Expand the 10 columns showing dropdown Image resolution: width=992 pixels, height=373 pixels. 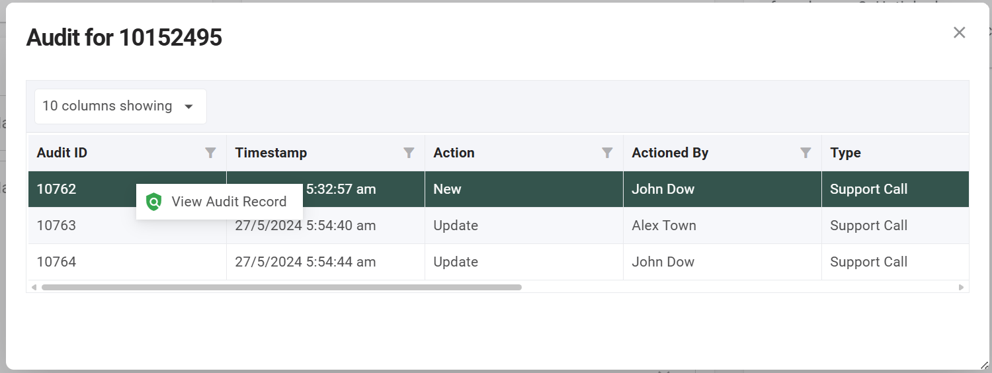point(120,106)
